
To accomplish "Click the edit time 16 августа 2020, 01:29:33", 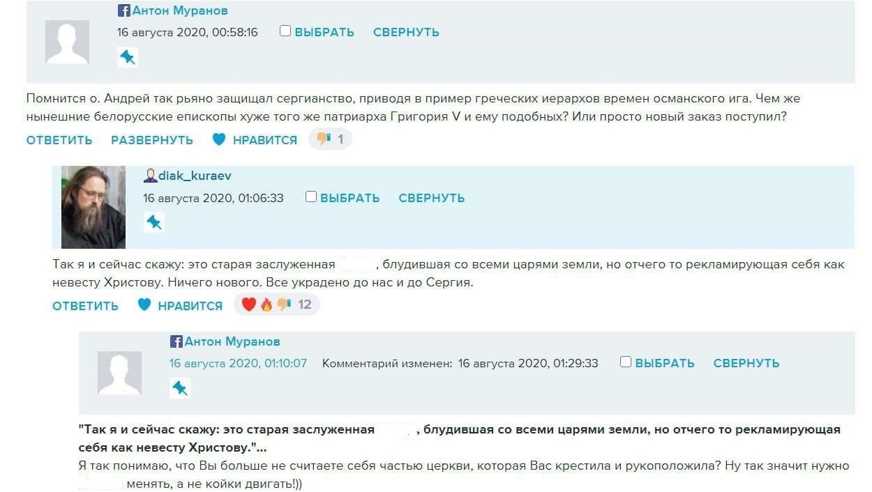I will 528,363.
